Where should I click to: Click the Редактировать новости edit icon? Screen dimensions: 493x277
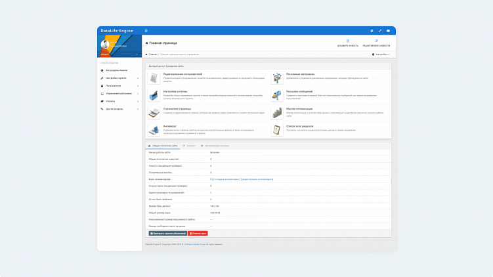click(x=376, y=41)
